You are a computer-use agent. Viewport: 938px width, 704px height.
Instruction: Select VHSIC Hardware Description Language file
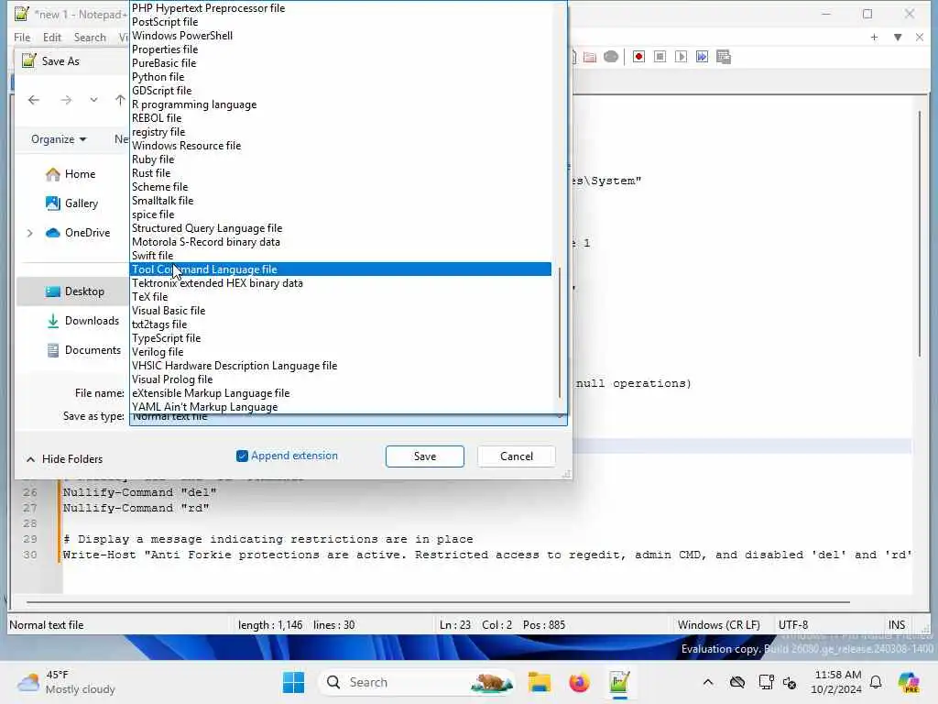point(341,367)
